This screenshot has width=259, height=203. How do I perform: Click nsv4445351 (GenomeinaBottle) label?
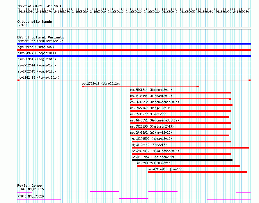click(155, 120)
